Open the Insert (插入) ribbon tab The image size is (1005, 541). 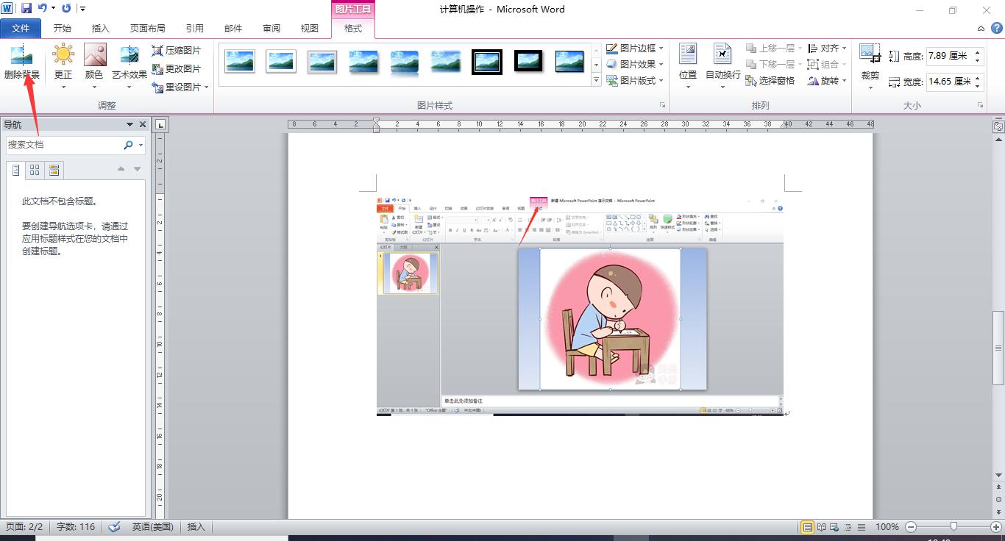tap(100, 29)
